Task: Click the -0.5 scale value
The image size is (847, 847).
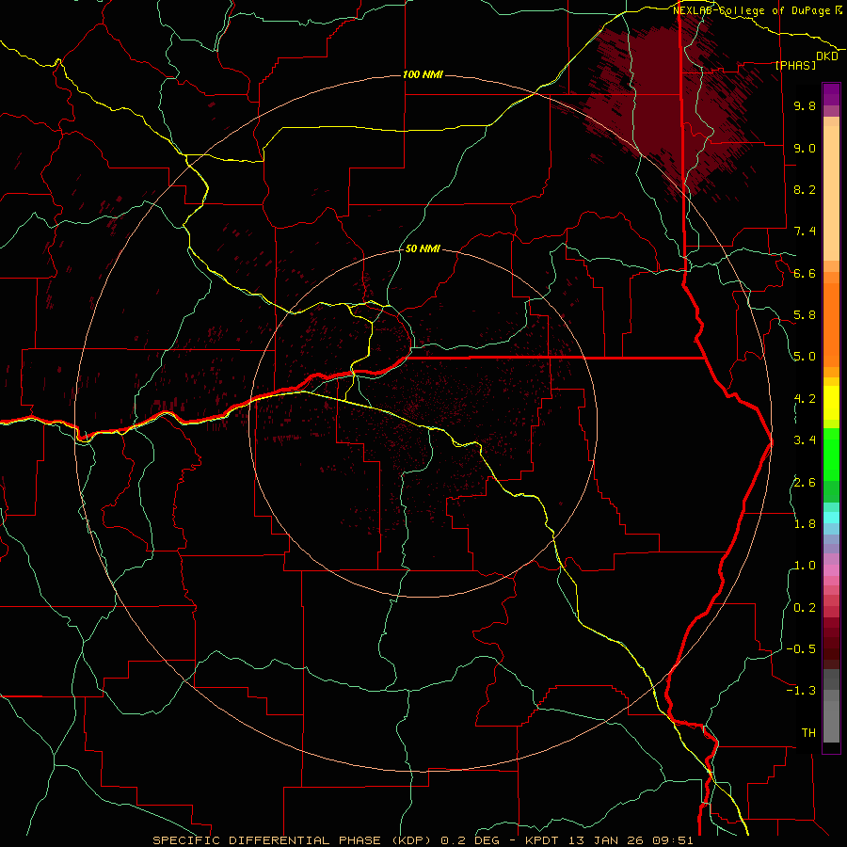Action: (x=801, y=649)
